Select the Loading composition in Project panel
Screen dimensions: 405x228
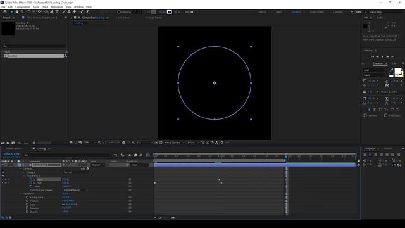(34, 56)
